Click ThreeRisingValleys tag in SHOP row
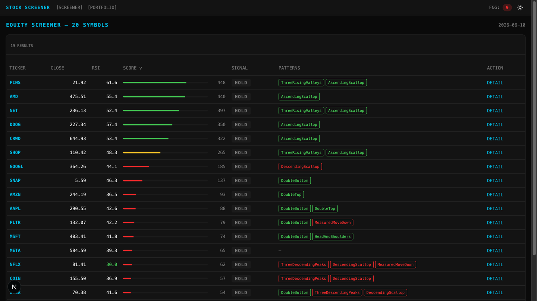The width and height of the screenshot is (537, 301). click(x=301, y=153)
